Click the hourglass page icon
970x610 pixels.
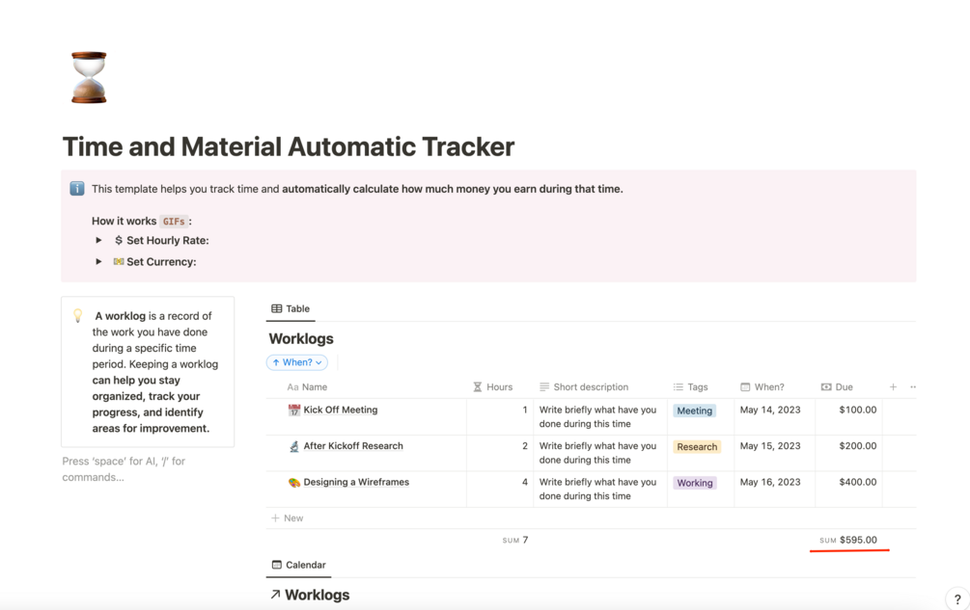89,77
